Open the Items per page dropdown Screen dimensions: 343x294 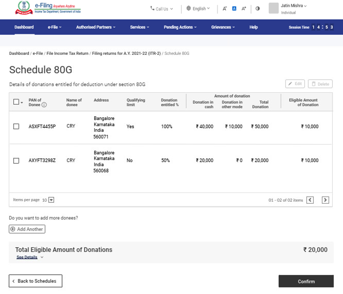pos(51,200)
